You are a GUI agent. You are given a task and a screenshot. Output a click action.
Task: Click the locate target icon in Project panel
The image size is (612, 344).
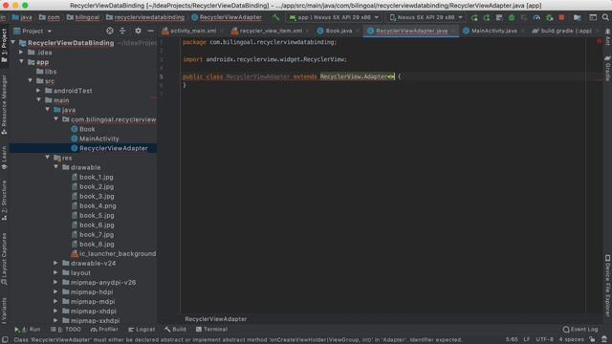point(110,31)
